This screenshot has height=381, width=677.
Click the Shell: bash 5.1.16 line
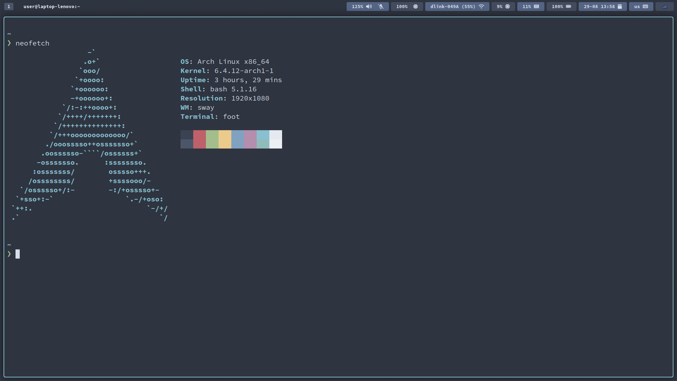(219, 89)
